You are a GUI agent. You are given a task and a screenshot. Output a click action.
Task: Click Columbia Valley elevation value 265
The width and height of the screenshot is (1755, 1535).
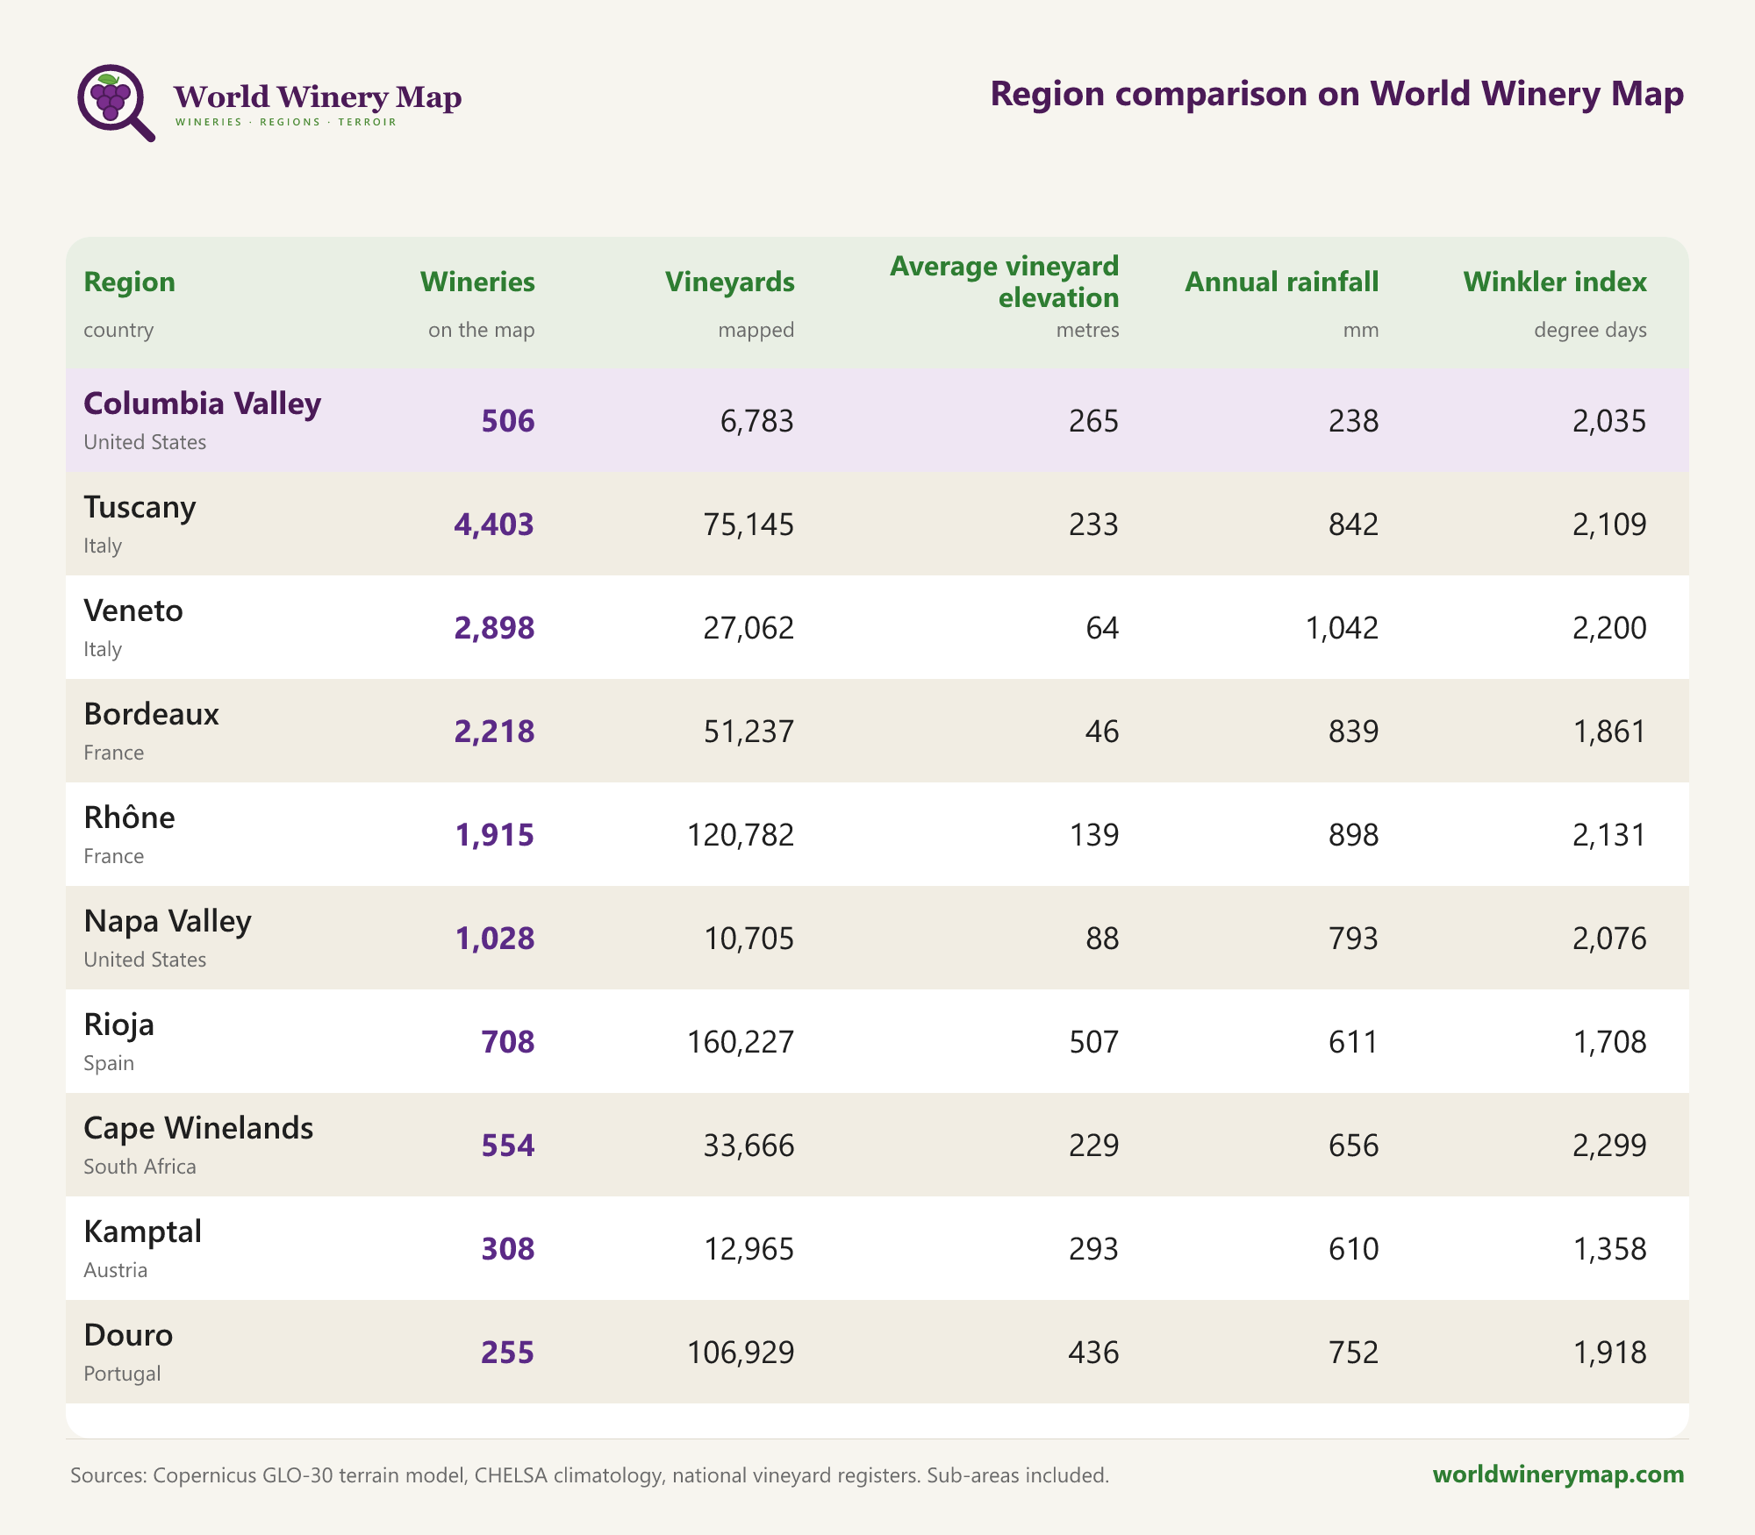(x=1094, y=421)
